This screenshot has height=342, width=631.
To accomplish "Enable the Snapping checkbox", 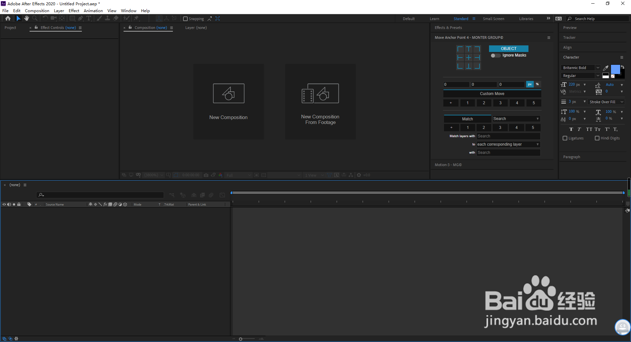I will pos(185,19).
